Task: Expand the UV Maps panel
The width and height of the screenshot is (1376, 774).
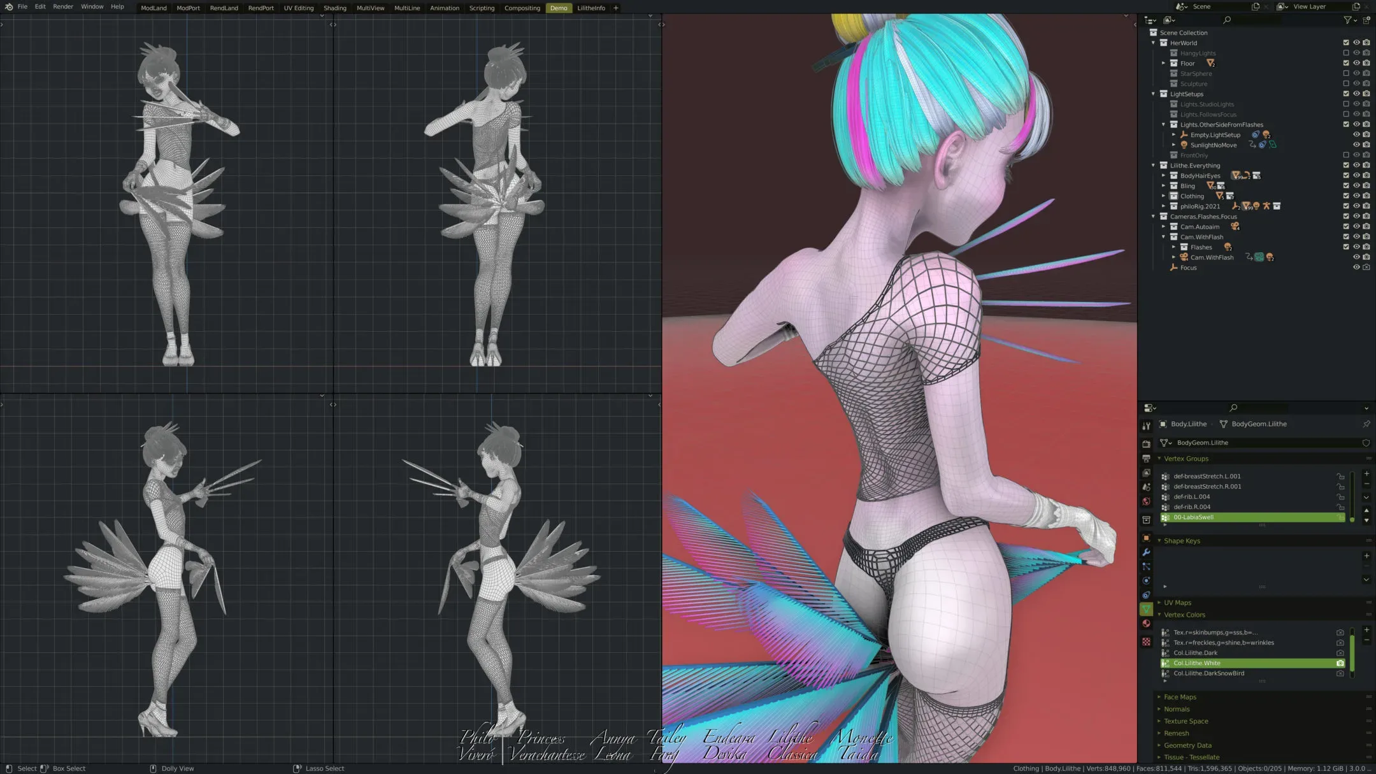Action: [1161, 602]
